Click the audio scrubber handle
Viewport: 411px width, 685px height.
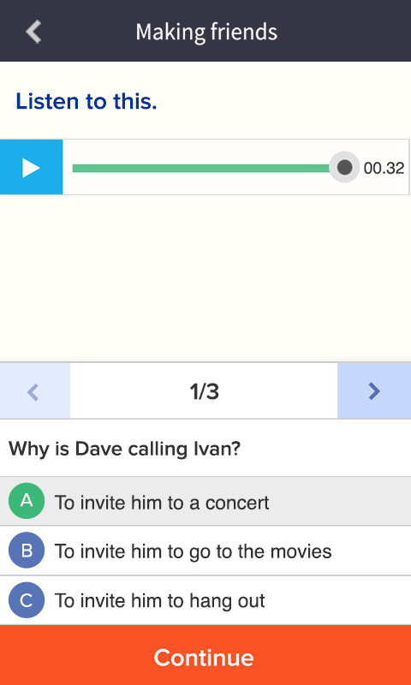pyautogui.click(x=344, y=167)
